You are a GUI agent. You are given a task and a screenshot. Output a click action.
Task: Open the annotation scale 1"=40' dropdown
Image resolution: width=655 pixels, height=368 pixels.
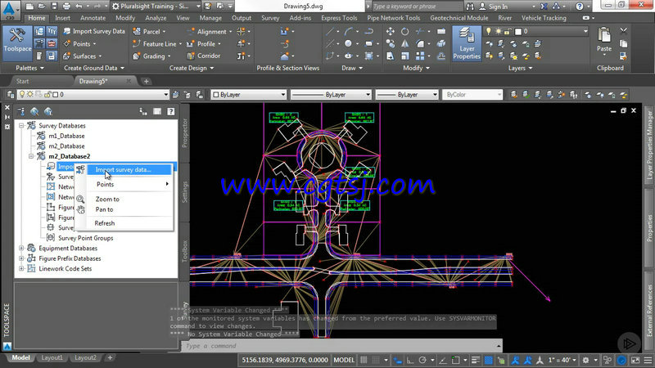[x=562, y=360]
